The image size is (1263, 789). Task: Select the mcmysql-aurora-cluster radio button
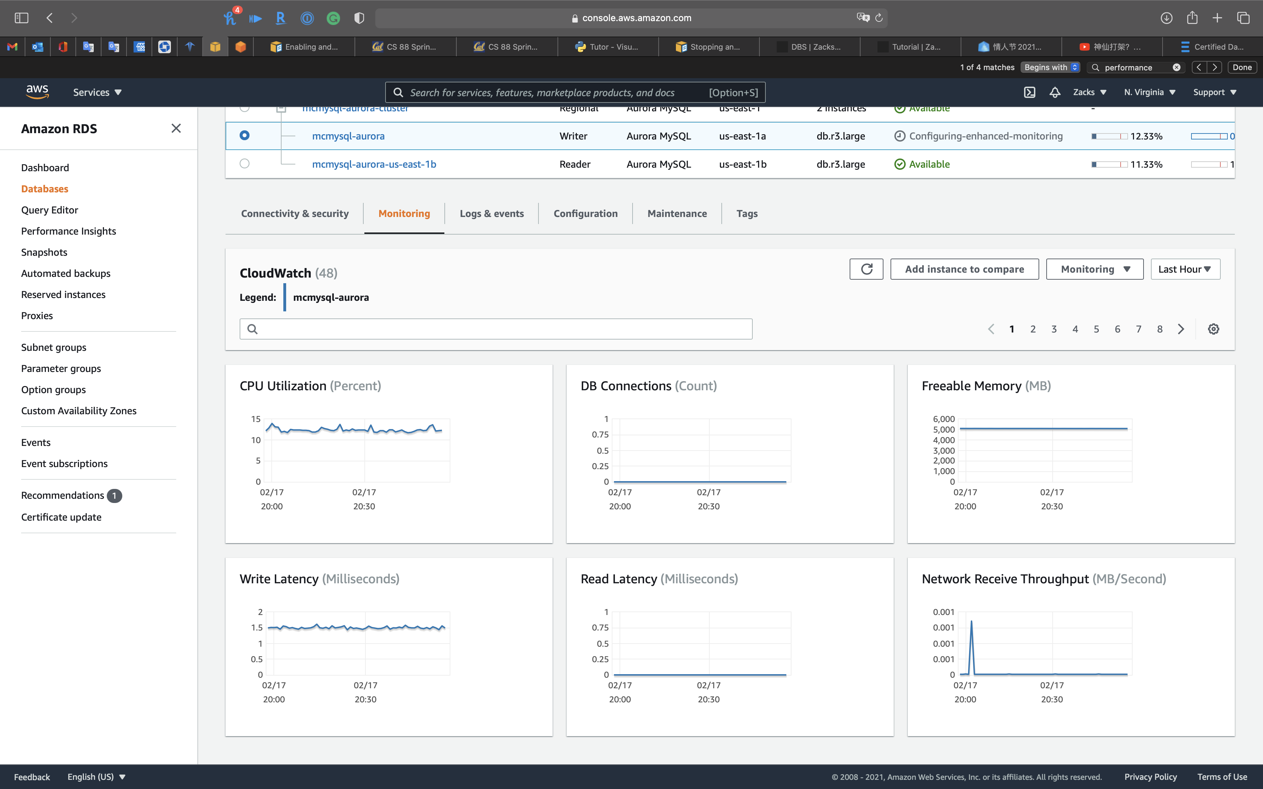(244, 108)
